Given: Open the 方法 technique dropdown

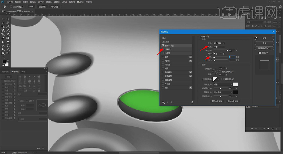Looking at the screenshot, I should click(219, 47).
